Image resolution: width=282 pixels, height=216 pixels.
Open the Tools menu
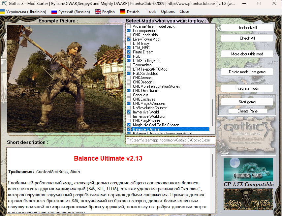151,12
